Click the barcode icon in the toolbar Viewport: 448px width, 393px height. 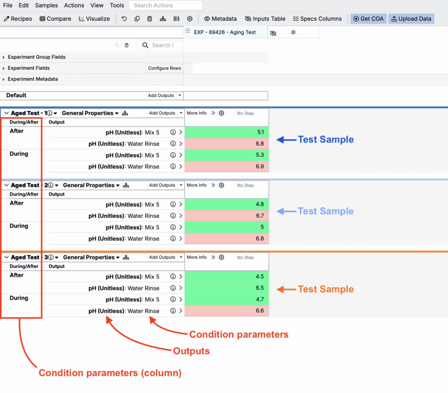tap(176, 19)
